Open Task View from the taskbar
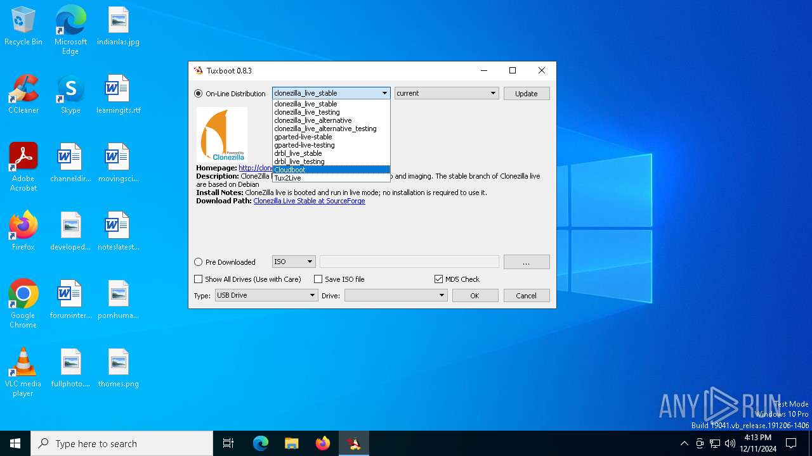Image resolution: width=812 pixels, height=456 pixels. pyautogui.click(x=228, y=443)
